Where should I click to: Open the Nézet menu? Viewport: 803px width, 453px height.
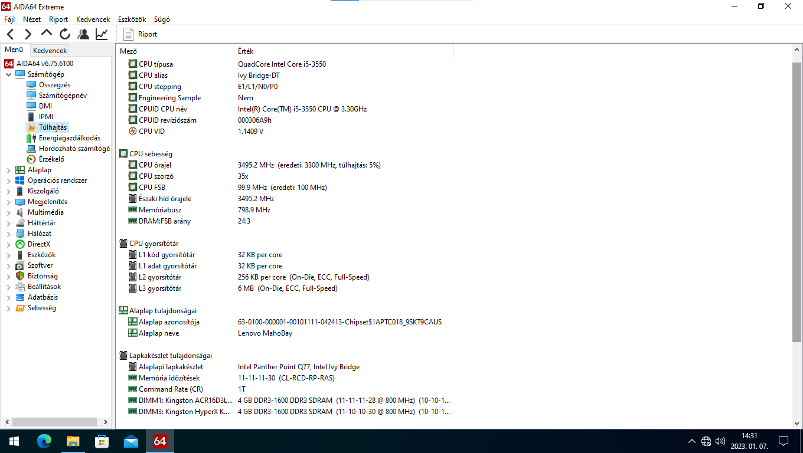click(32, 19)
